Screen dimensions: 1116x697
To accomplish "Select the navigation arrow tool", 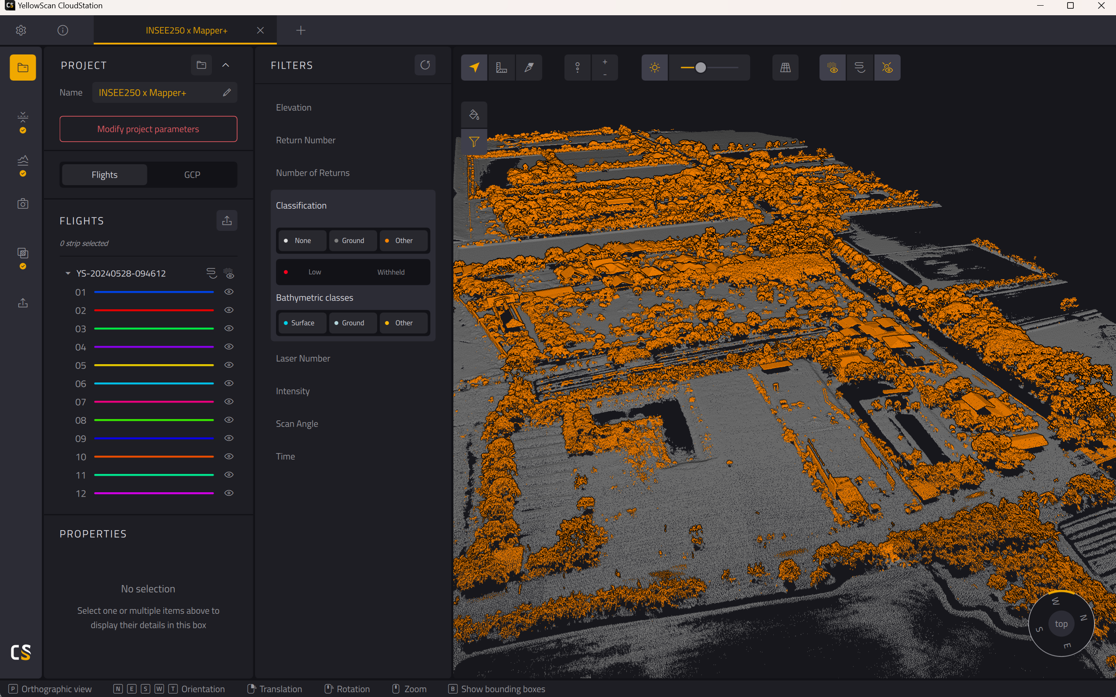I will click(474, 68).
